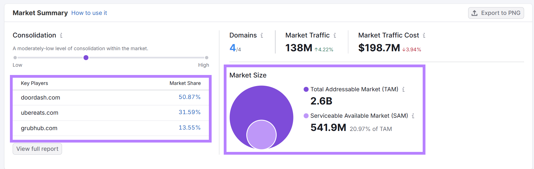Click the Total Addressable Market info icon
The width and height of the screenshot is (534, 169).
(403, 90)
